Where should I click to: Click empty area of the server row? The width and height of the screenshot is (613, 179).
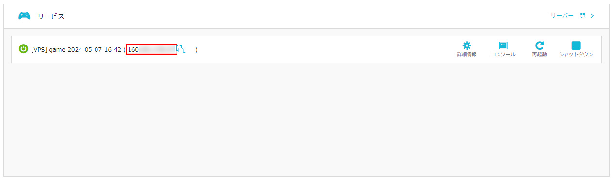pos(325,49)
